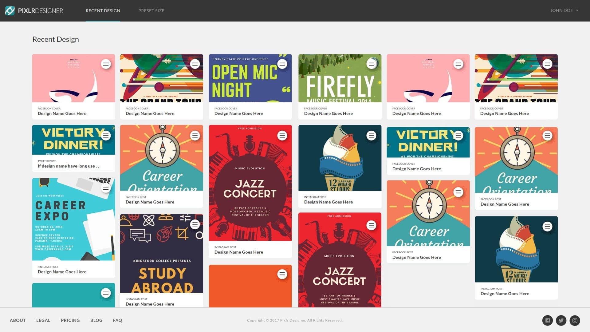This screenshot has width=590, height=332.
Task: Open the FAQ footer link
Action: click(117, 320)
